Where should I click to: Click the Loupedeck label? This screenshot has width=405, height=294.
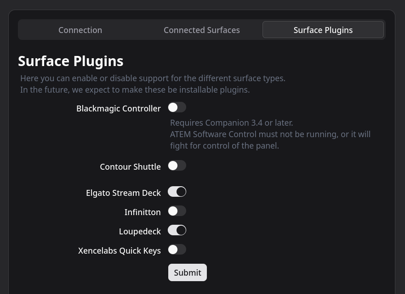coord(140,231)
